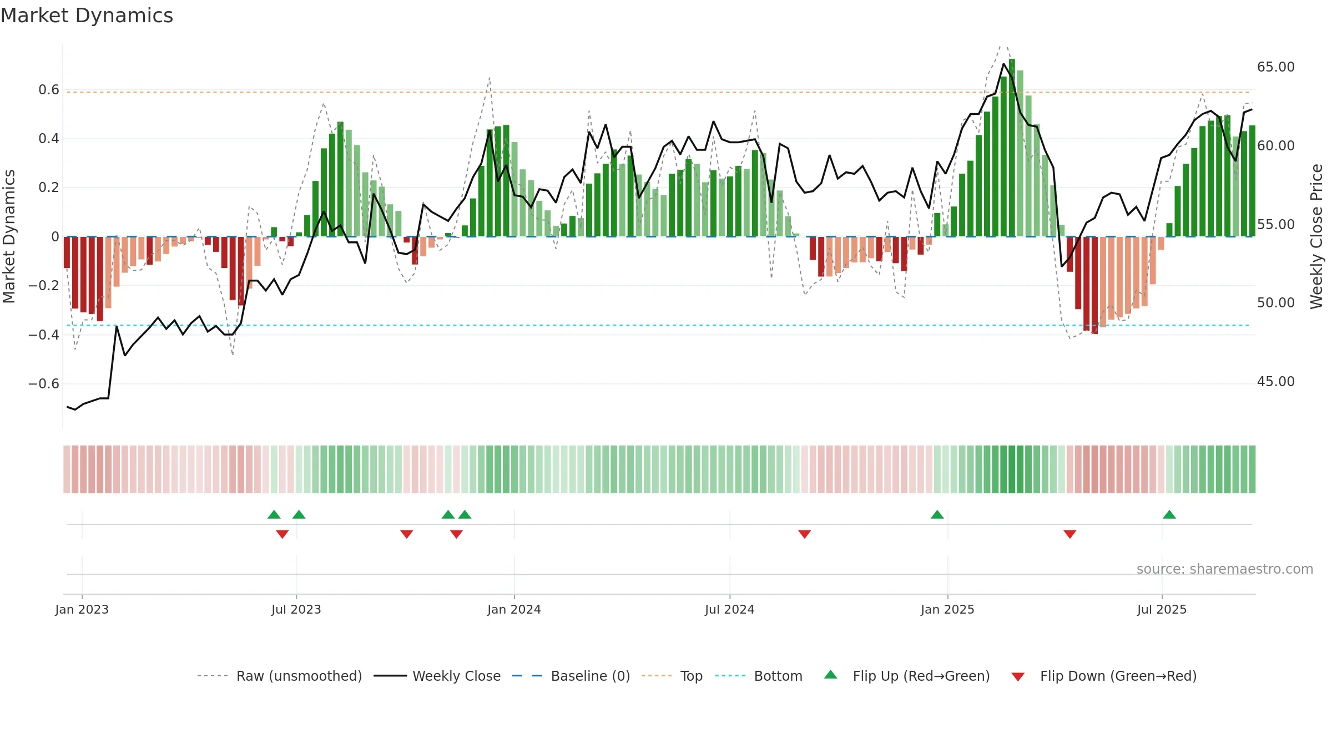Toggle the Weekly Close legend entry
This screenshot has height=749, width=1332.
pyautogui.click(x=437, y=676)
